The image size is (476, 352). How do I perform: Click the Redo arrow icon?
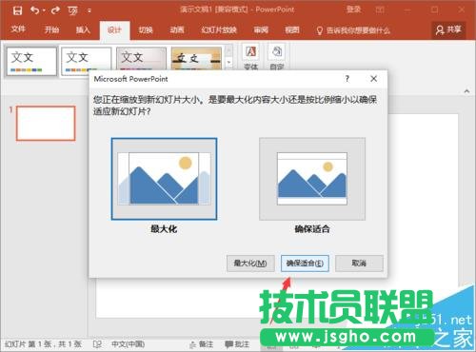coord(55,10)
